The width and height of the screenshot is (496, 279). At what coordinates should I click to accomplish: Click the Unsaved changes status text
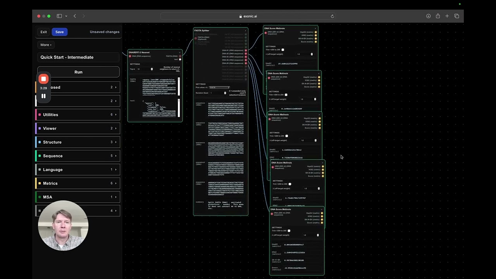pyautogui.click(x=105, y=32)
